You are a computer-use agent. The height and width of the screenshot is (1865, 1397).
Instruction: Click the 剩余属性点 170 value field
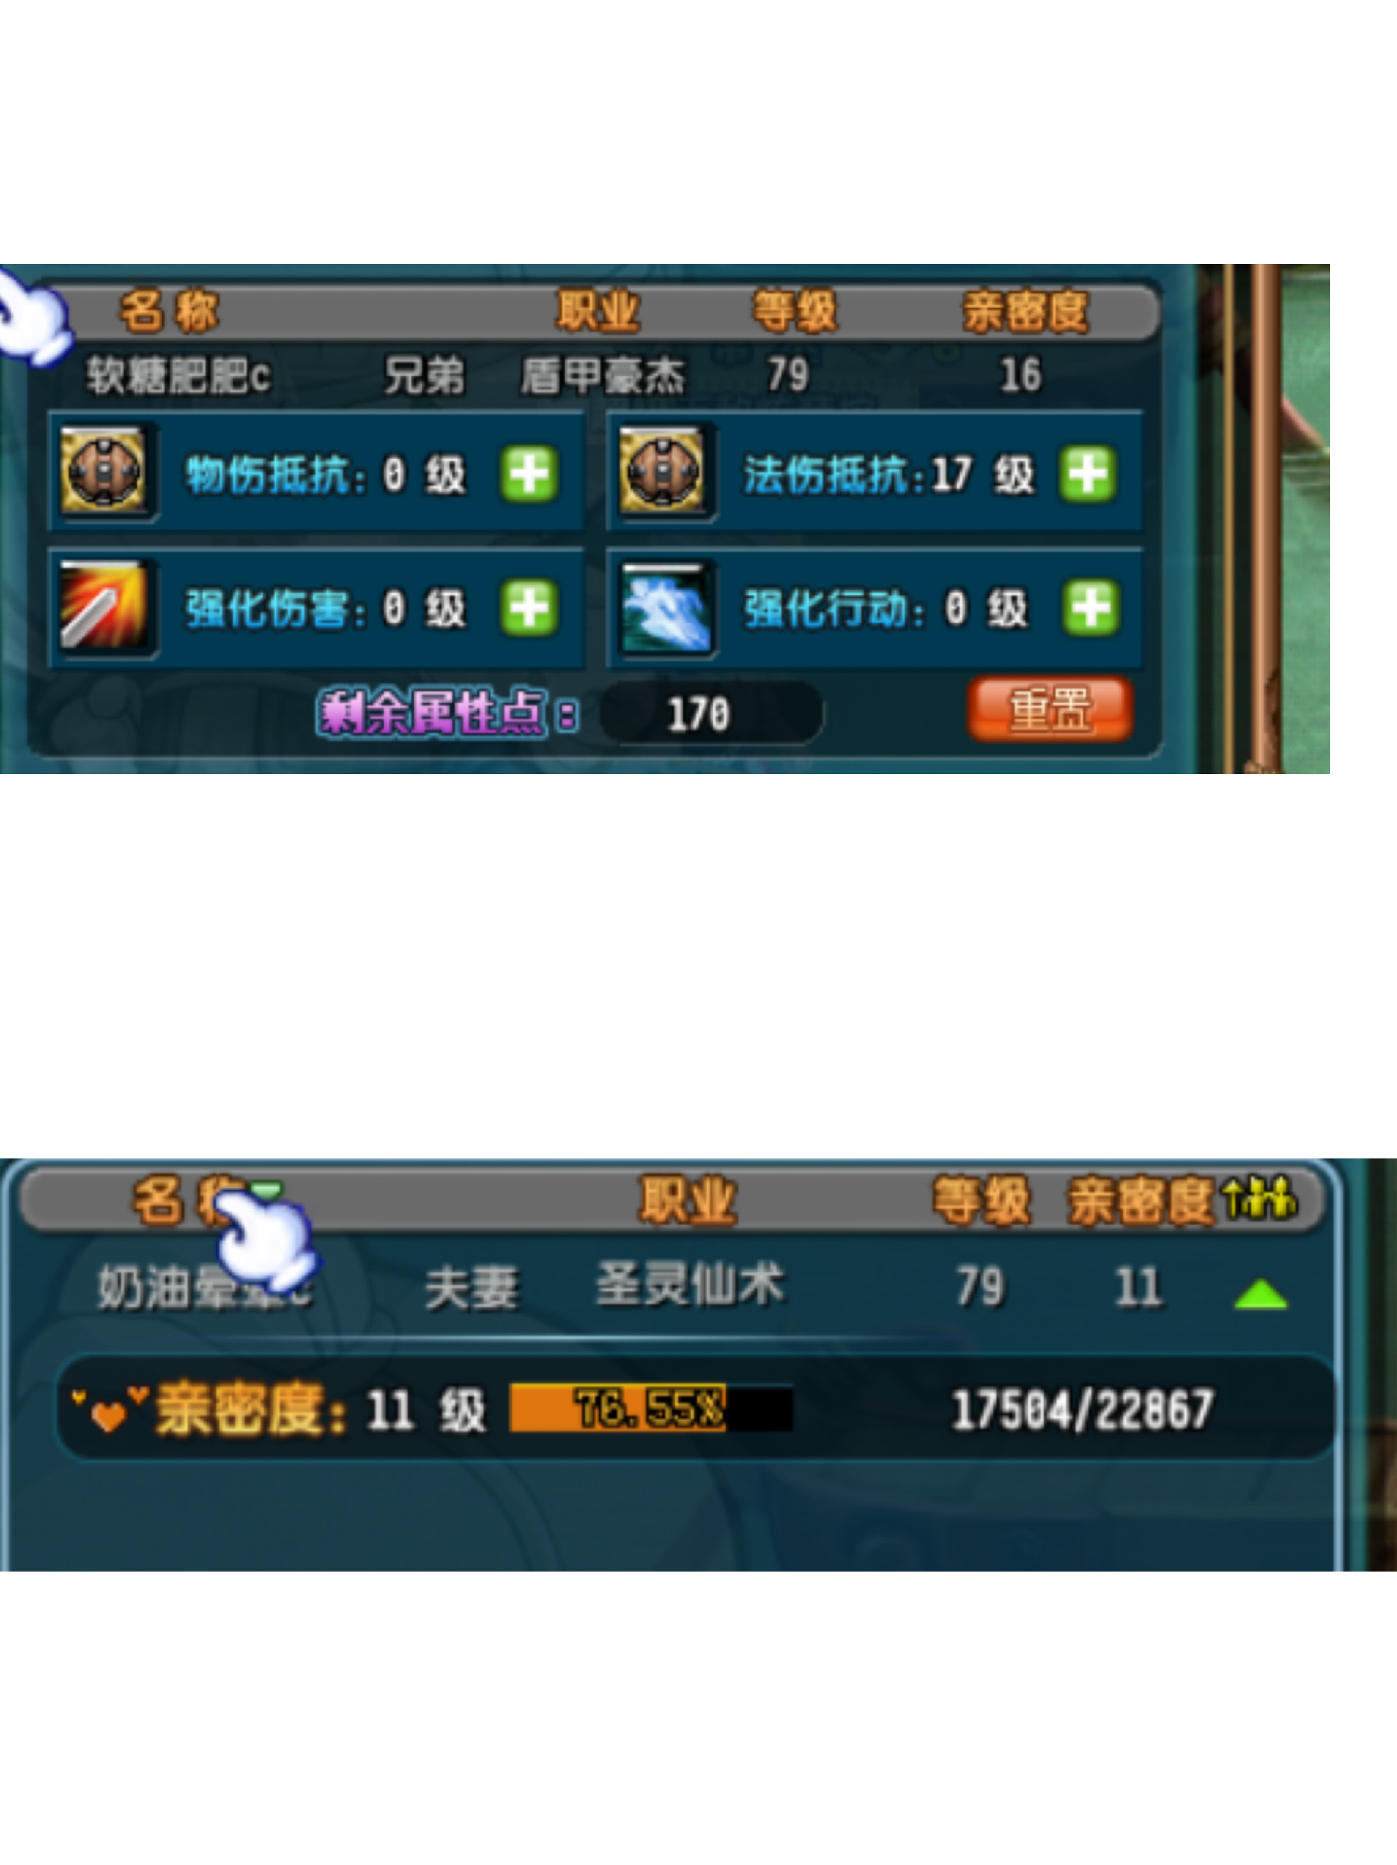coord(710,713)
